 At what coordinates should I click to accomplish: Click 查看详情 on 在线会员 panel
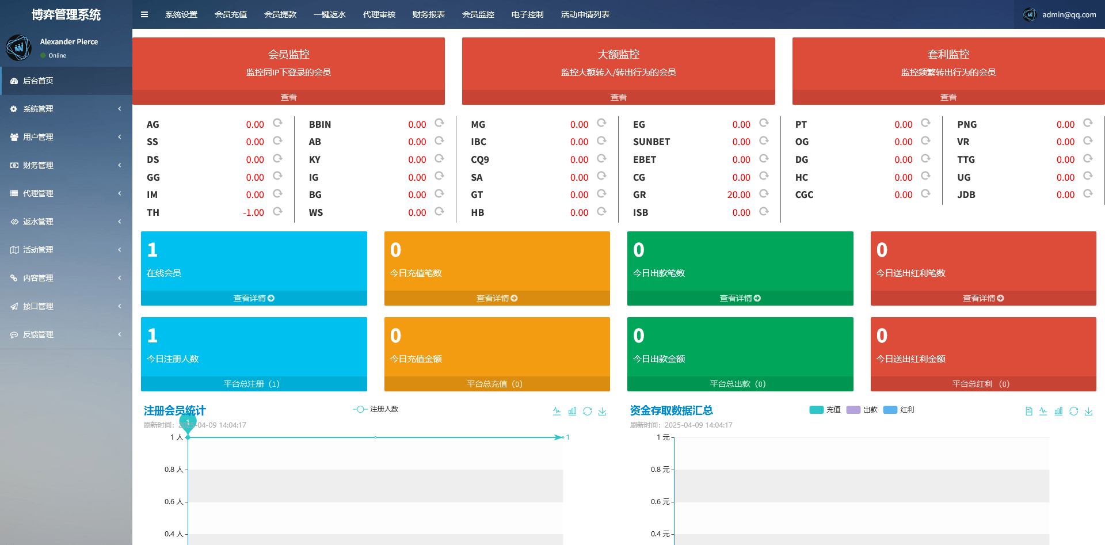coord(254,298)
